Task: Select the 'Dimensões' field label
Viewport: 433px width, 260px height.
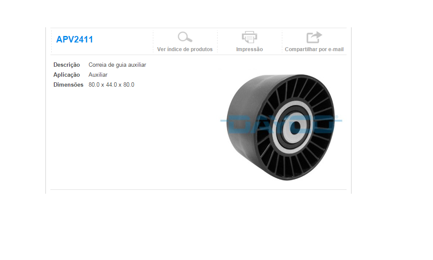Action: click(68, 84)
